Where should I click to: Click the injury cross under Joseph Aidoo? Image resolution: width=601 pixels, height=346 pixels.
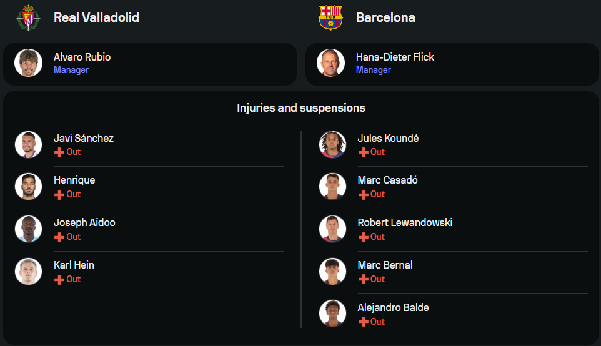tap(59, 237)
